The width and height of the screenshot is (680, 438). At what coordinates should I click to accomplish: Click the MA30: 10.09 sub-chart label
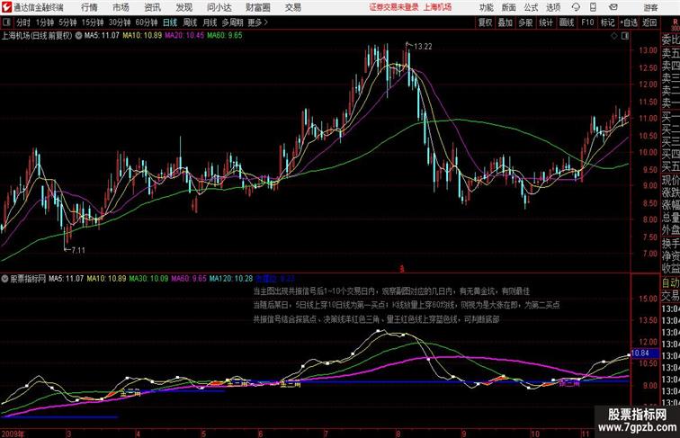click(x=148, y=279)
